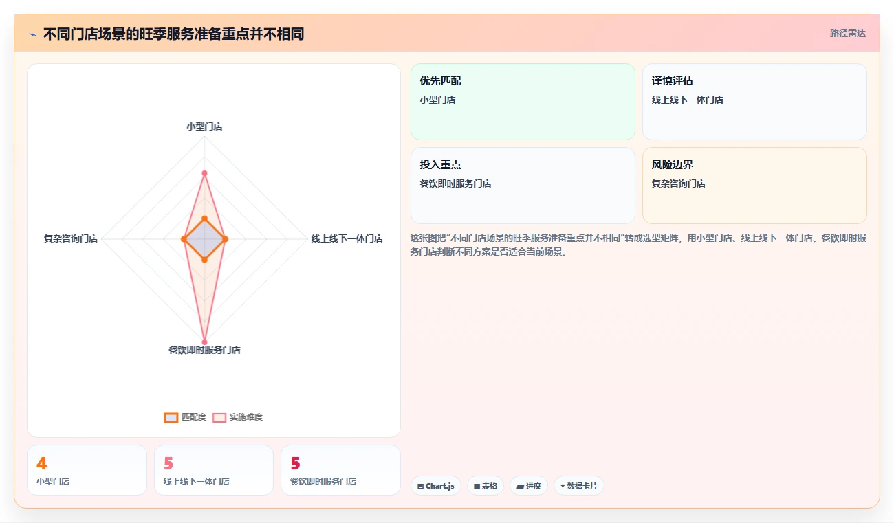Click the header icon before the title
Screen dimensions: 894x523
tap(32, 34)
